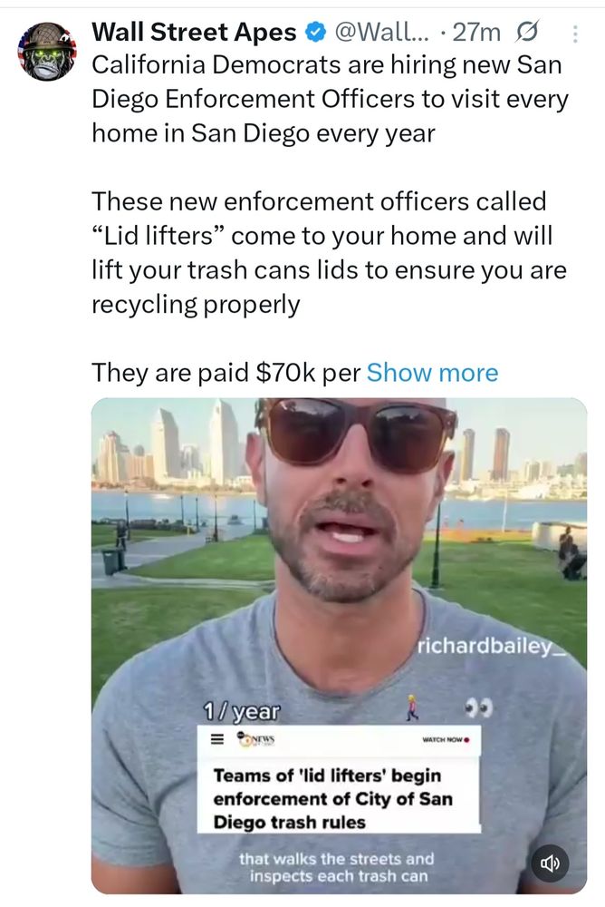Click the 'lid lifters' news headline

pyautogui.click(x=332, y=798)
